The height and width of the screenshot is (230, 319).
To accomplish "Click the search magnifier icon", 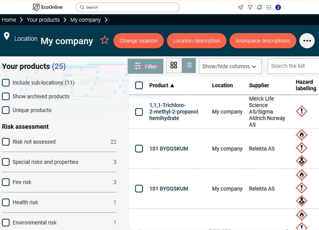I will tap(82, 7).
